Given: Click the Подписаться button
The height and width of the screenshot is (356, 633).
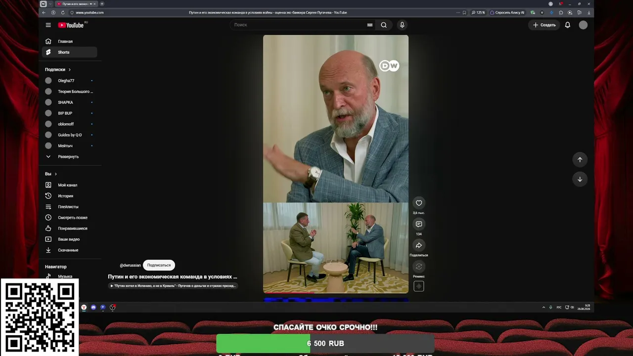Looking at the screenshot, I should coord(159,266).
